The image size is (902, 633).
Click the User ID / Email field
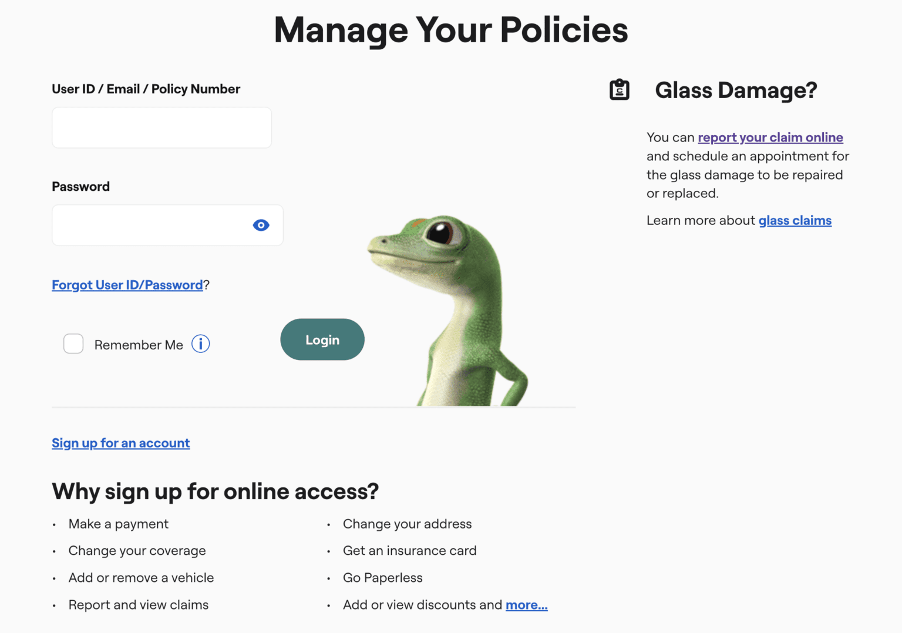click(161, 127)
